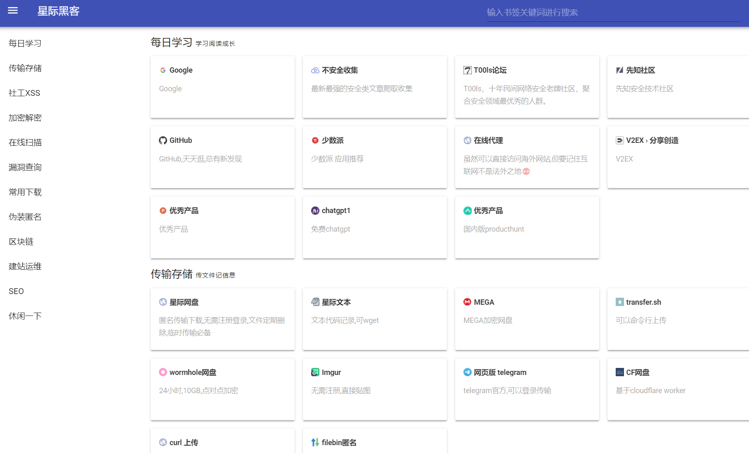
Task: Click the 星际网盘 globe icon
Action: [x=163, y=302]
